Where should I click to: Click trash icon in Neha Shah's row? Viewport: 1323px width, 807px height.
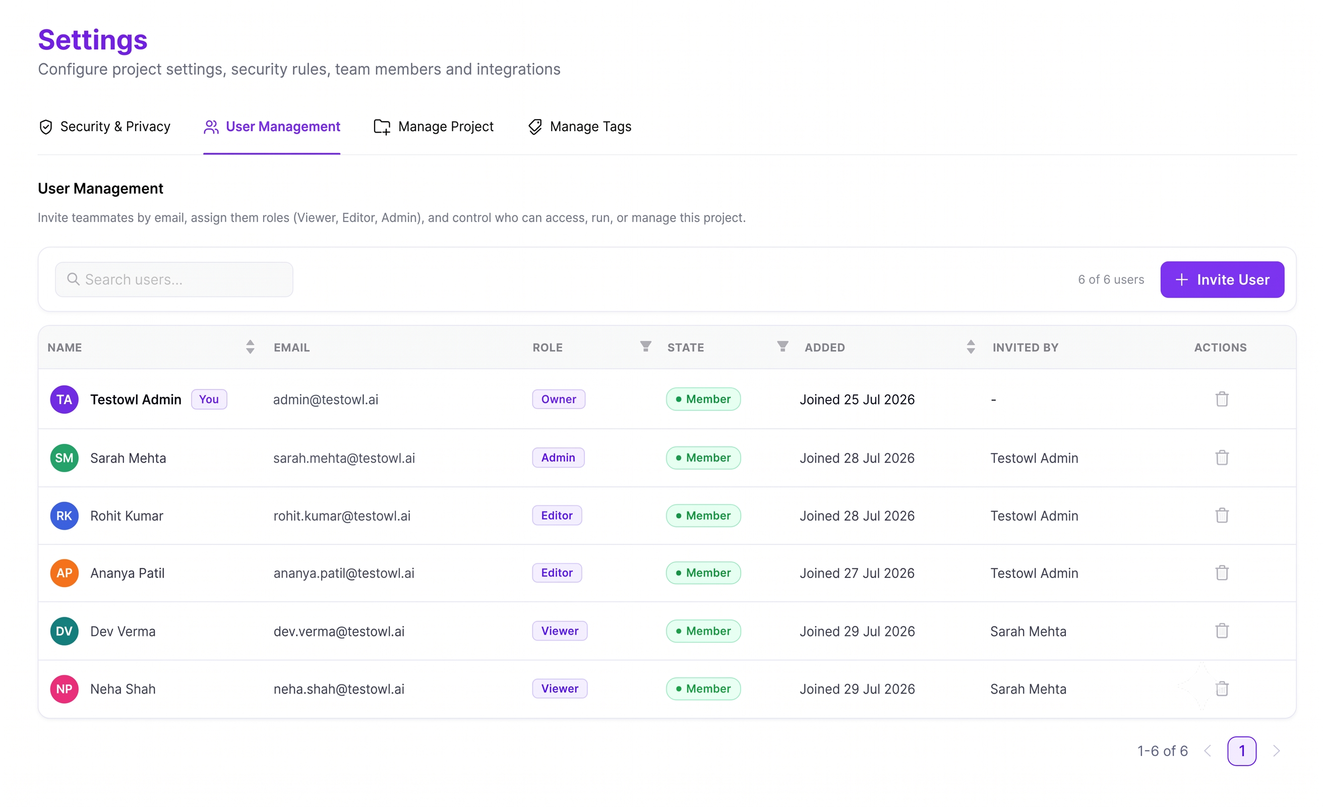pyautogui.click(x=1222, y=689)
